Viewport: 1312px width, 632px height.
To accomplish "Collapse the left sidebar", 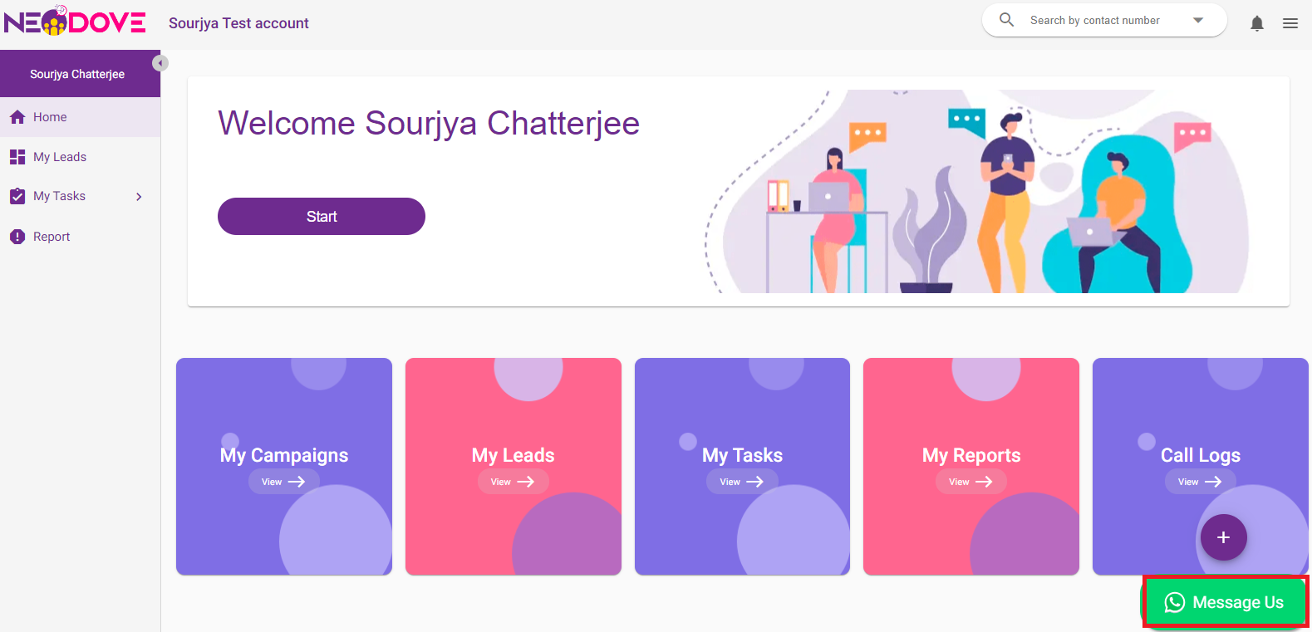I will pyautogui.click(x=160, y=63).
